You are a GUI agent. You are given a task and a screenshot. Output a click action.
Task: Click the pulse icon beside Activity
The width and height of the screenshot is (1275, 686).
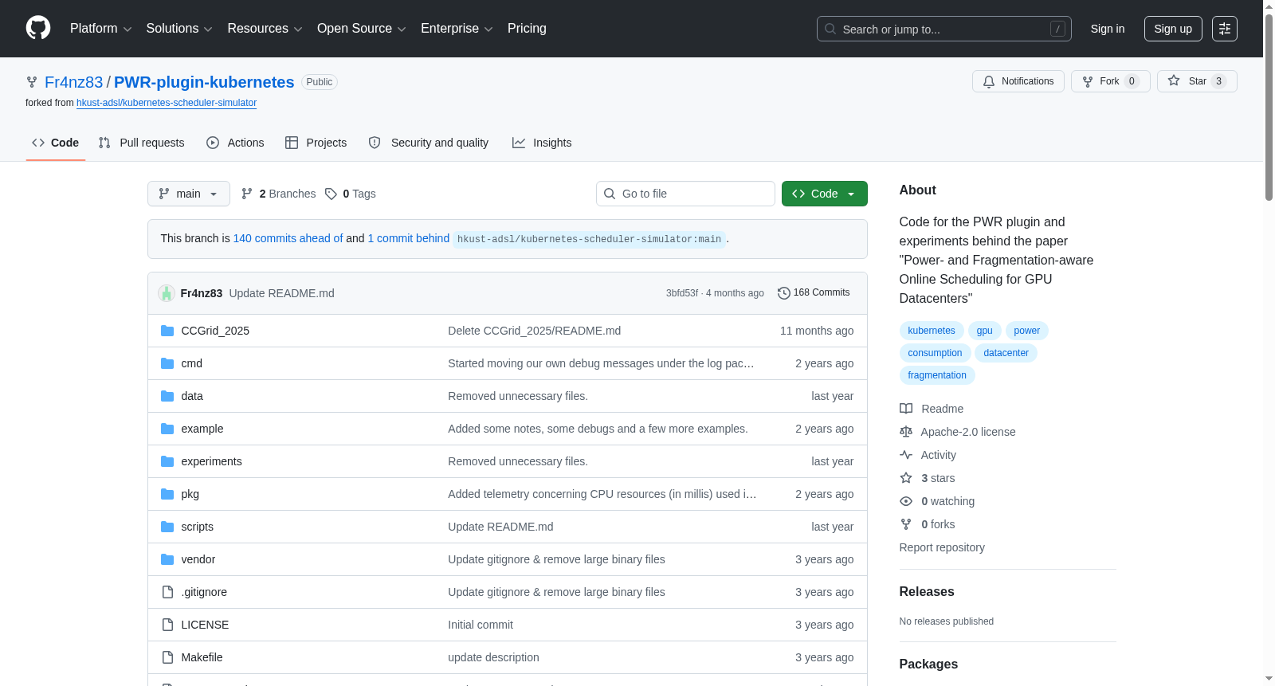pos(906,455)
